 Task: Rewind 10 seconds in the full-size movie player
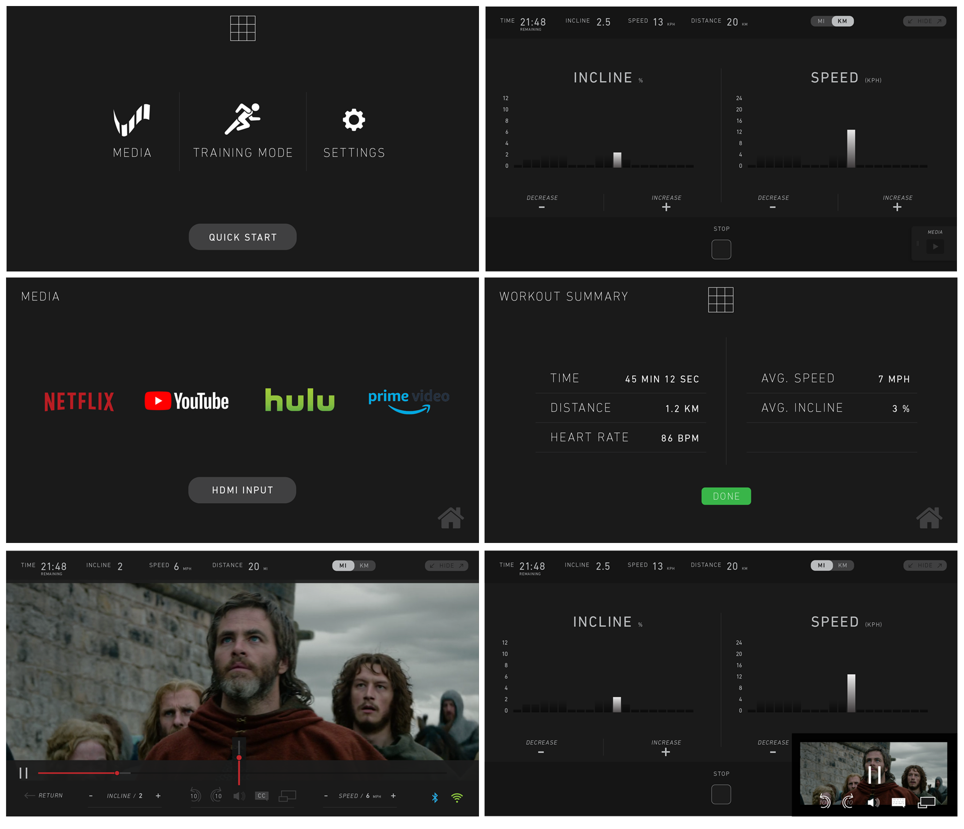195,795
